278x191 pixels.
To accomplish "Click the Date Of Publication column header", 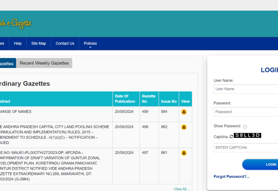I will click(x=125, y=99).
